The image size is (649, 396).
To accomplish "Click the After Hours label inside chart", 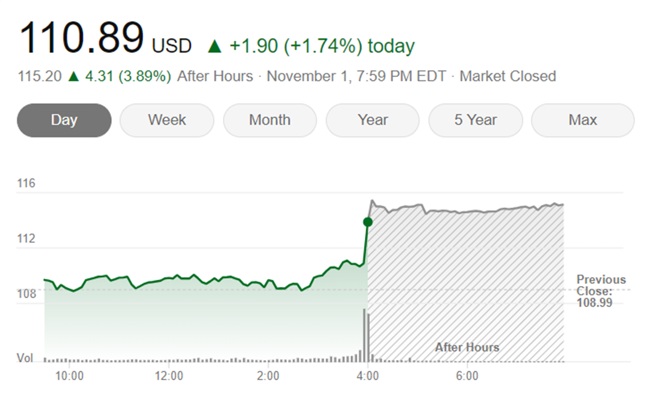I will 467,347.
